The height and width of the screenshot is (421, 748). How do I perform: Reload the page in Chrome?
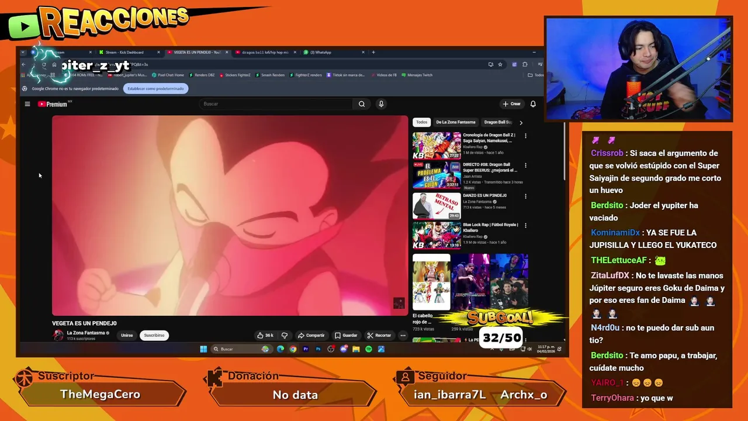[x=44, y=64]
